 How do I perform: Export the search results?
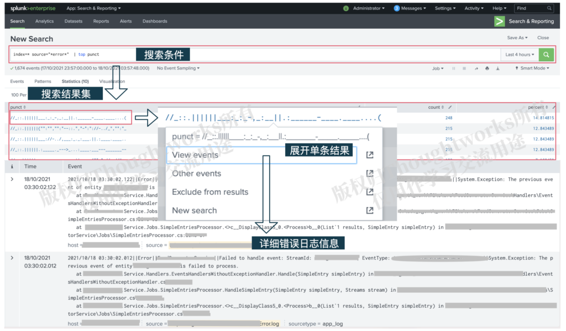pyautogui.click(x=497, y=68)
